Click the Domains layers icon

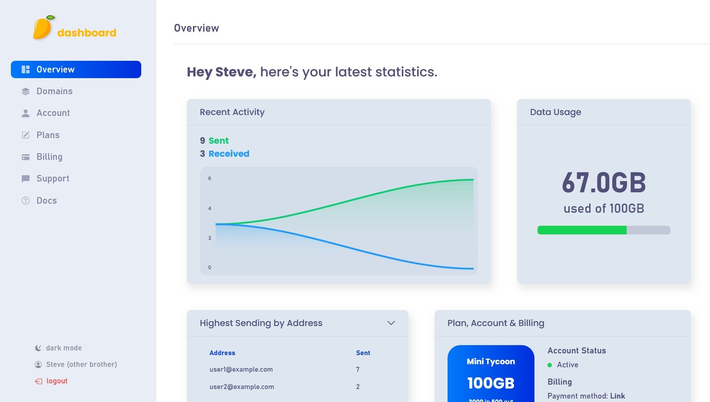26,91
